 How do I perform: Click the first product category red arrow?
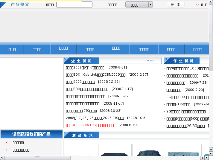tap(6, 143)
